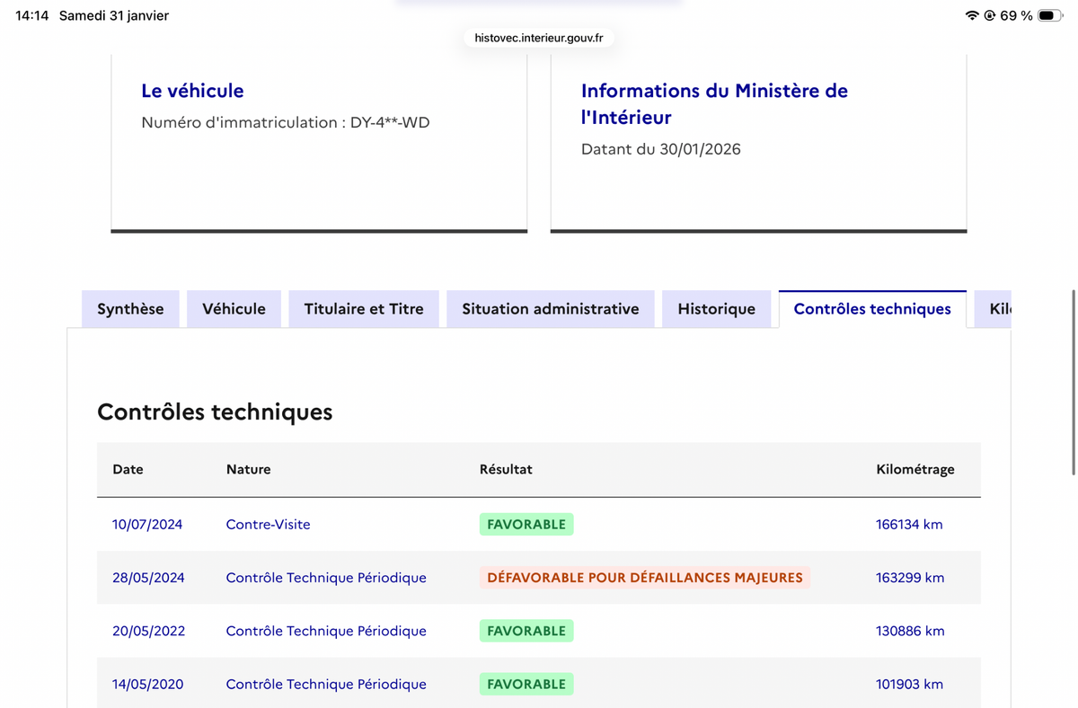Click the DÉFAVORABLE POUR DÉFAILLANCES MAJEURES badge
The width and height of the screenshot is (1078, 708).
645,578
